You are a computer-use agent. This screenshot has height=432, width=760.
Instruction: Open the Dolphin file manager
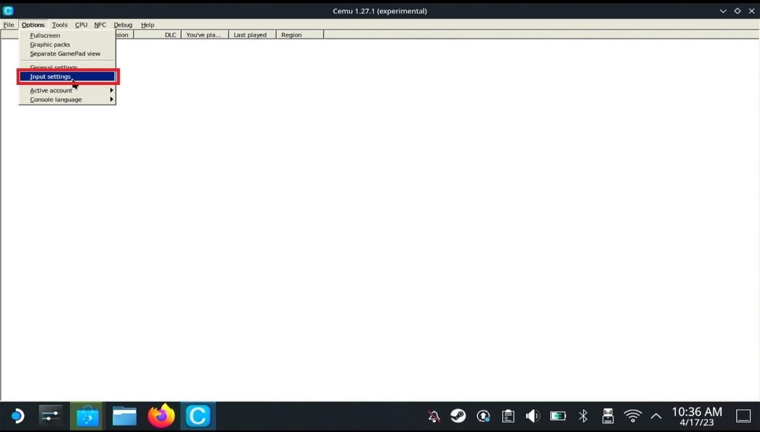(125, 416)
